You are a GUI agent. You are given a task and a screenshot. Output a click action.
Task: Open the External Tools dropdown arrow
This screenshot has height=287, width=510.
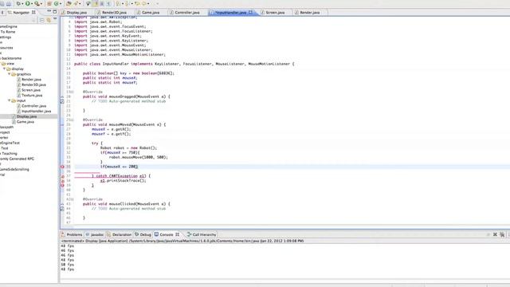click(41, 3)
